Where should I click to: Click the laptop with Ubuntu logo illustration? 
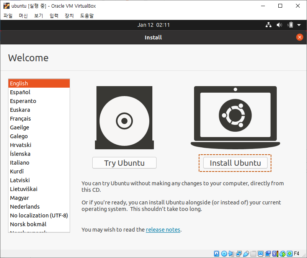235,118
